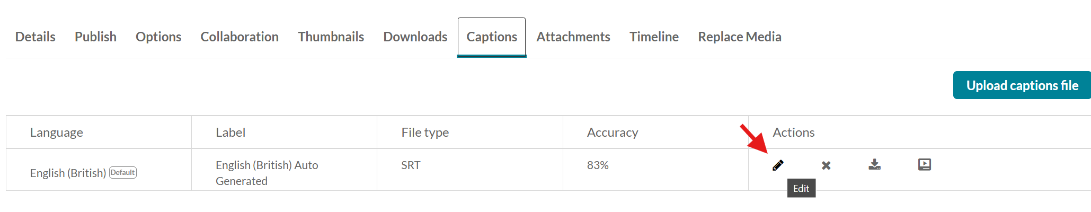Select the Captions tab
This screenshot has height=212, width=1091.
coord(492,37)
